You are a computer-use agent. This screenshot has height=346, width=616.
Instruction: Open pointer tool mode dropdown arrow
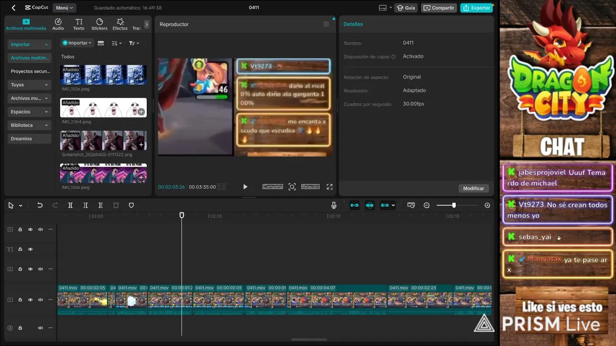tap(21, 206)
